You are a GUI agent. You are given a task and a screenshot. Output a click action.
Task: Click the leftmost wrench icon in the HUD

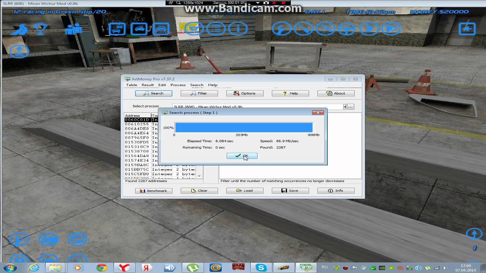281,29
